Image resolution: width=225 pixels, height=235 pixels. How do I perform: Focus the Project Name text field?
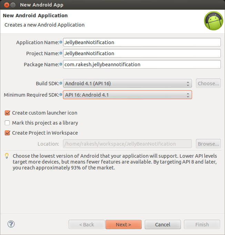(142, 53)
